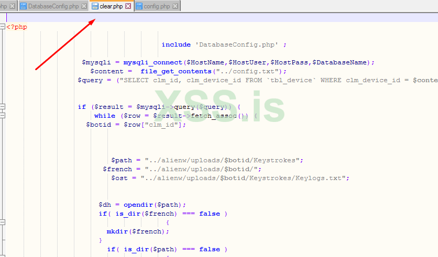Close the DatabaseConfig.php tab
This screenshot has height=257, width=438.
click(84, 6)
